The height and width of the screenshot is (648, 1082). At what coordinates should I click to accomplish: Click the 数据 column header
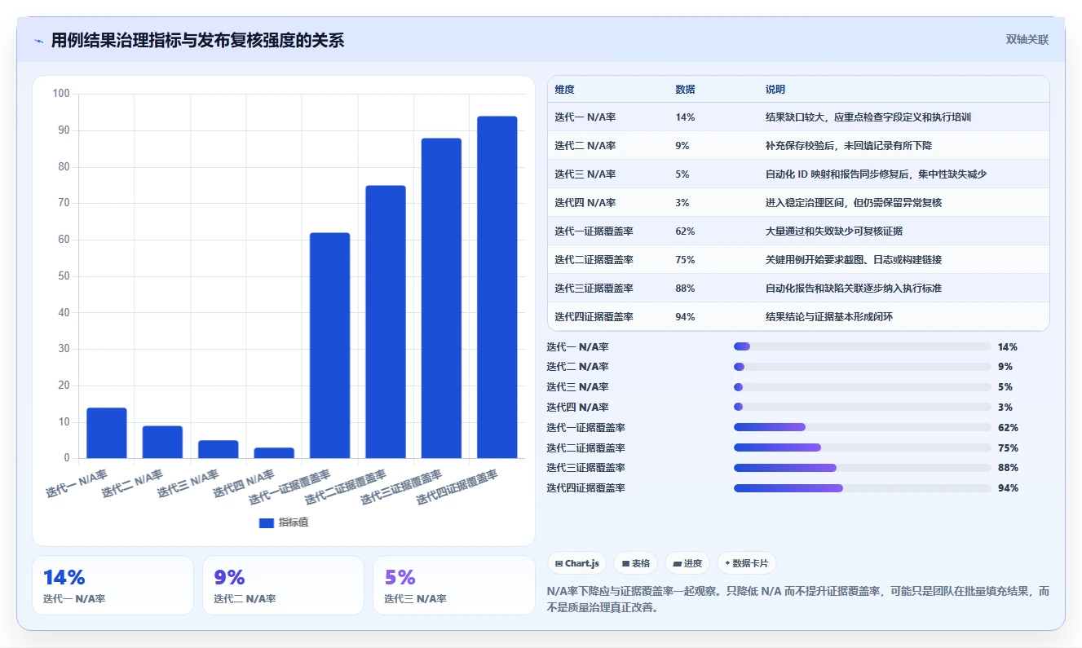click(685, 90)
